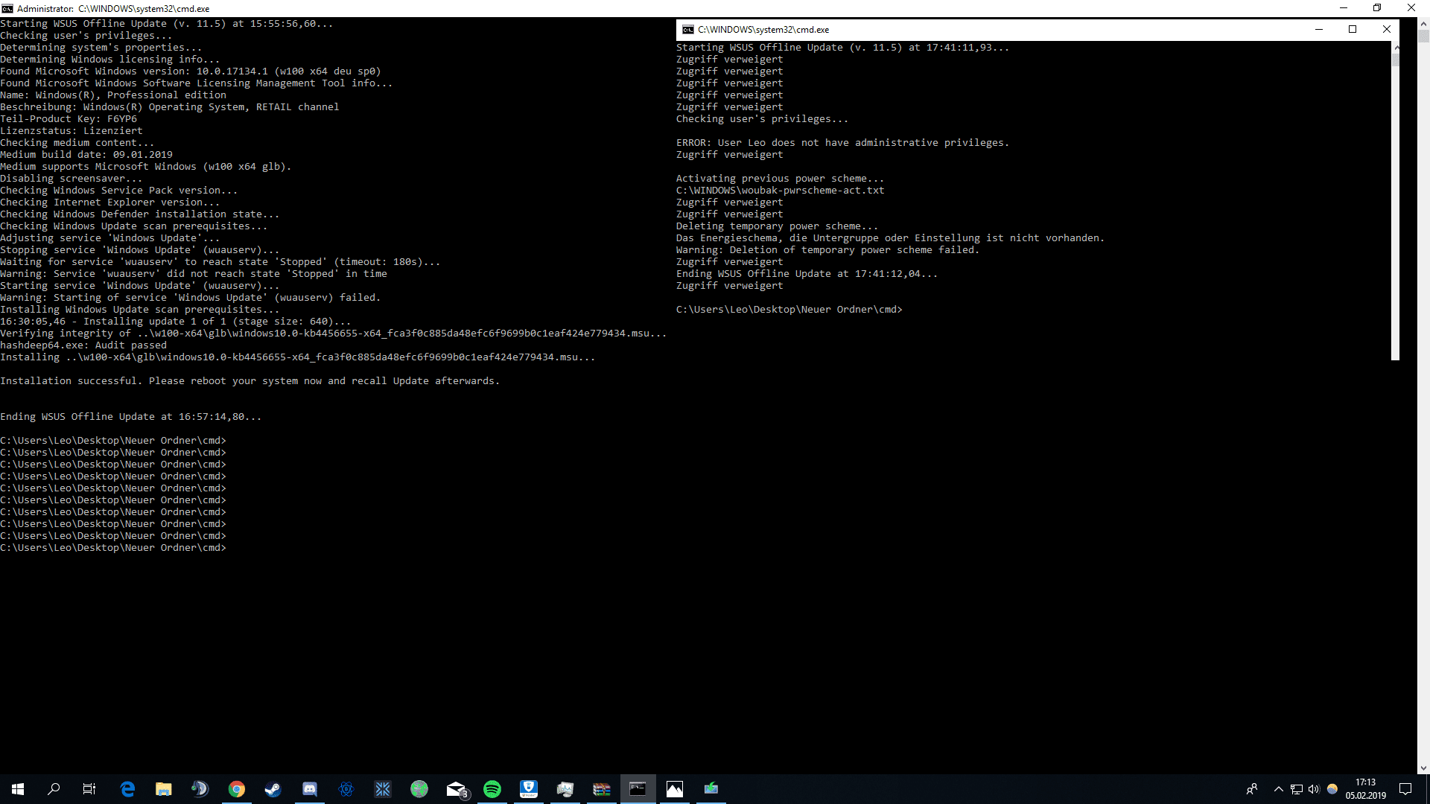This screenshot has height=804, width=1430.
Task: Open the blue X-pattern app icon
Action: point(383,789)
